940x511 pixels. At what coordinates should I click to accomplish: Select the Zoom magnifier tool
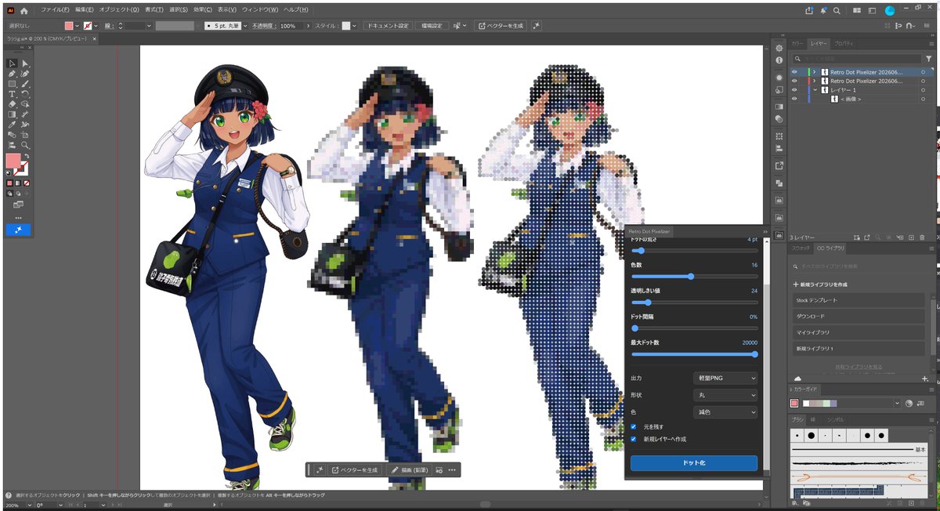(25, 145)
